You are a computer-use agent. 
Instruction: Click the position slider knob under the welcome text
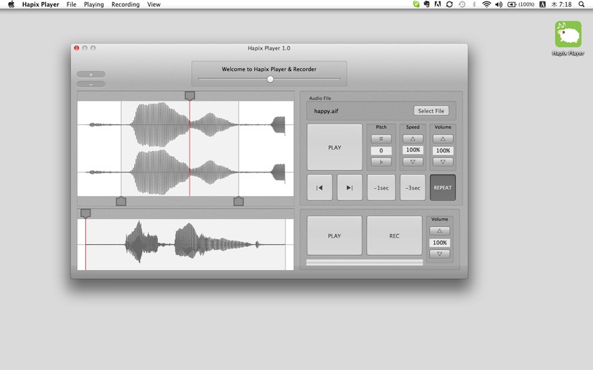pyautogui.click(x=270, y=79)
